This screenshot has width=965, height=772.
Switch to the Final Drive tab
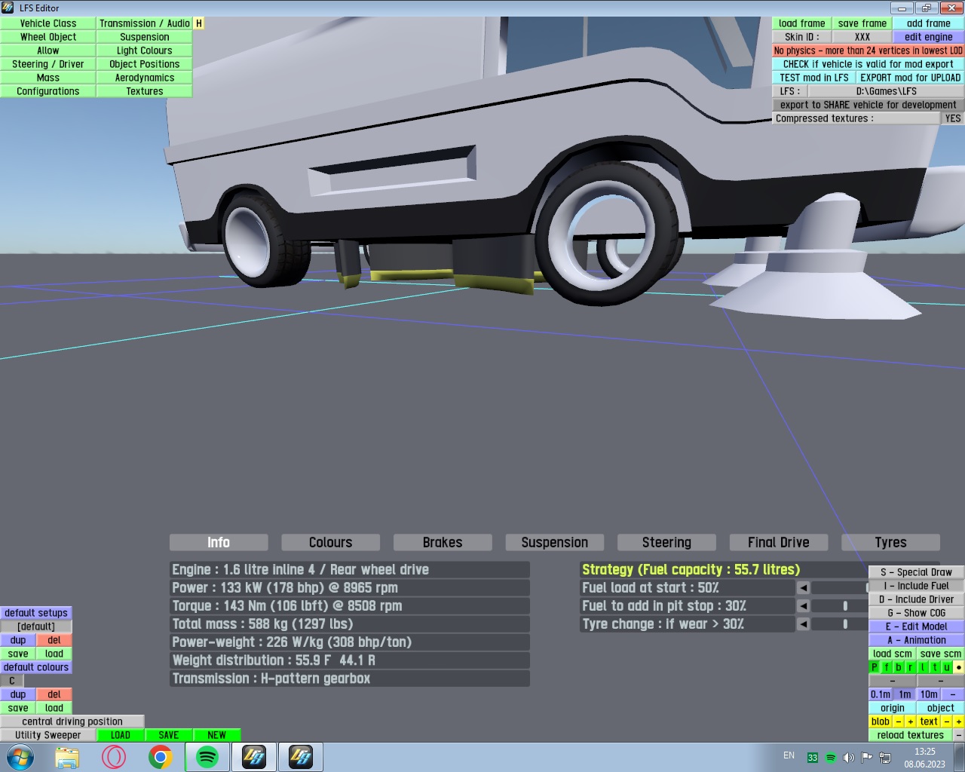coord(778,543)
